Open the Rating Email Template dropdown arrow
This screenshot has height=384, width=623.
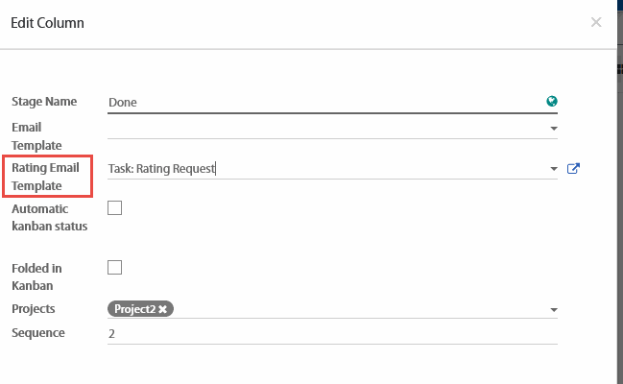coord(553,169)
